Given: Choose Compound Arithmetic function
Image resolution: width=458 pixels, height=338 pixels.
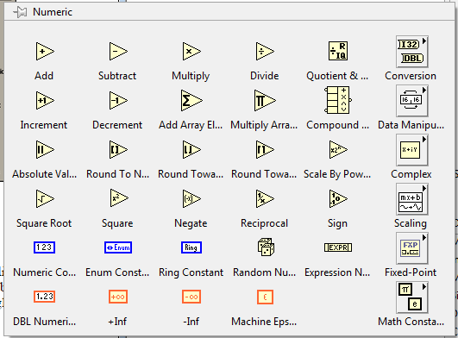Looking at the screenshot, I should click(x=338, y=100).
